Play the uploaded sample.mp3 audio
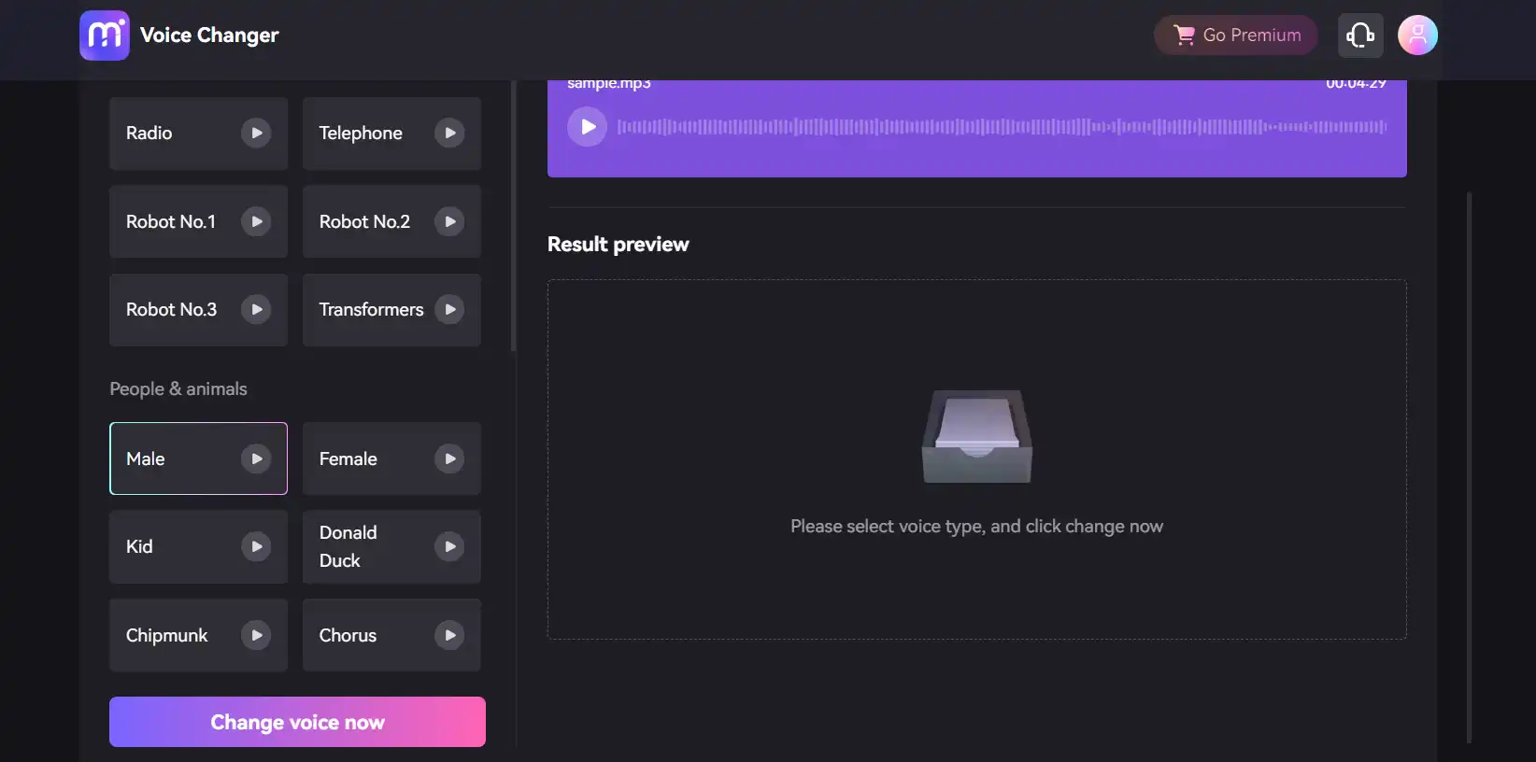Image resolution: width=1536 pixels, height=762 pixels. (587, 127)
